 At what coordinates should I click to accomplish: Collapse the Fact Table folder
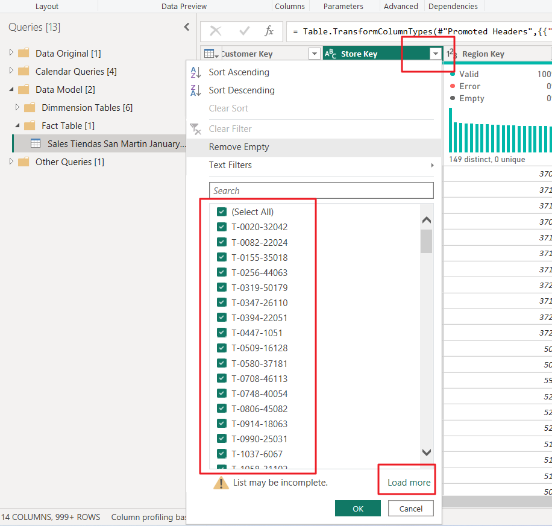(17, 126)
